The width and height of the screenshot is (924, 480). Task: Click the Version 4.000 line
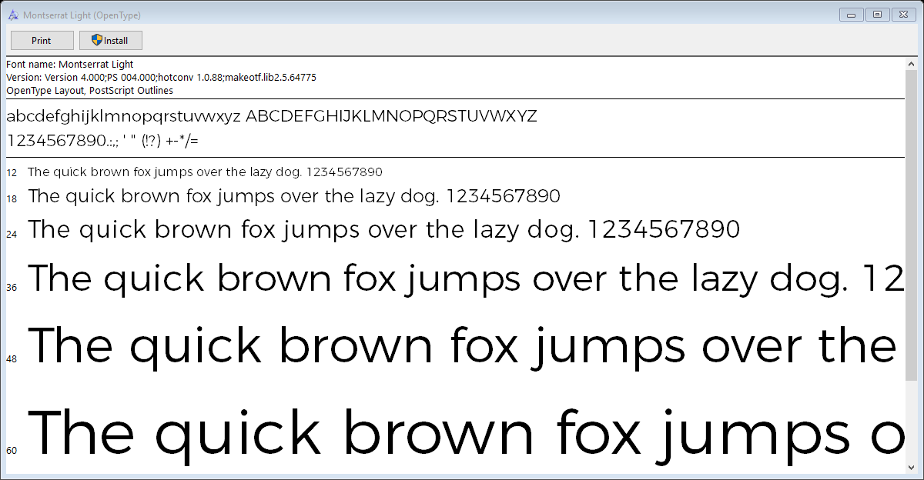(x=161, y=78)
